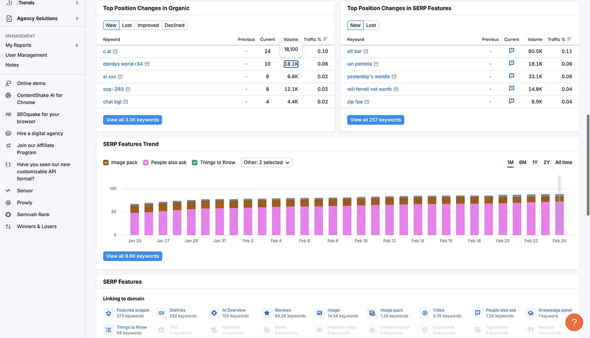Click the Feb 24 bar in the chart

coord(559,215)
